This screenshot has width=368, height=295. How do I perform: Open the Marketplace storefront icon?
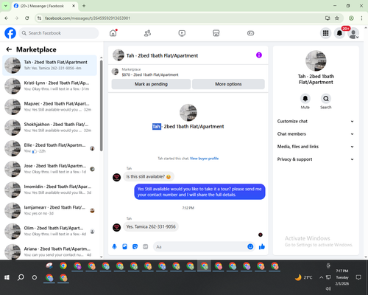coord(216,33)
